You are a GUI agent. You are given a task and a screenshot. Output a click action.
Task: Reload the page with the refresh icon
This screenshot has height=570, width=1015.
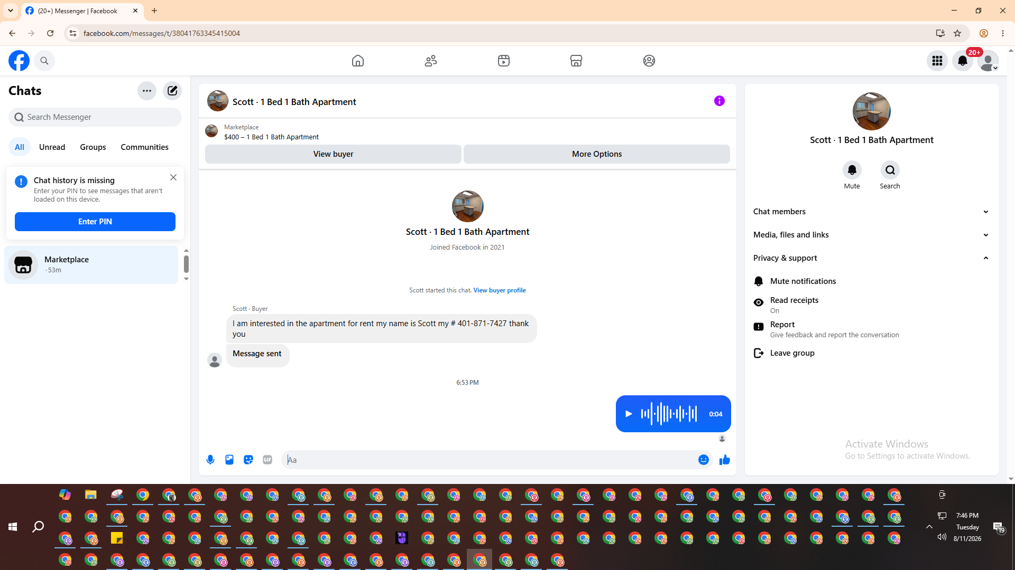click(x=50, y=33)
